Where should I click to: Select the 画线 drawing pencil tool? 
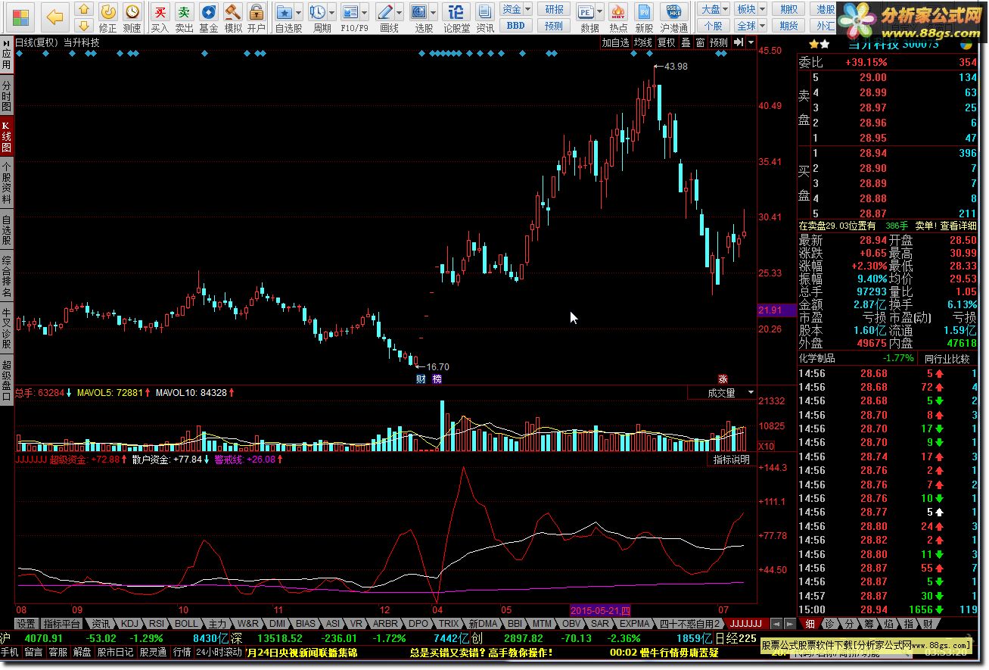pyautogui.click(x=385, y=12)
